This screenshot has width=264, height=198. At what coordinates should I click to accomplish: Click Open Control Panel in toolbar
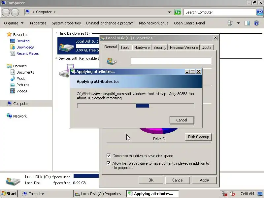pyautogui.click(x=189, y=23)
